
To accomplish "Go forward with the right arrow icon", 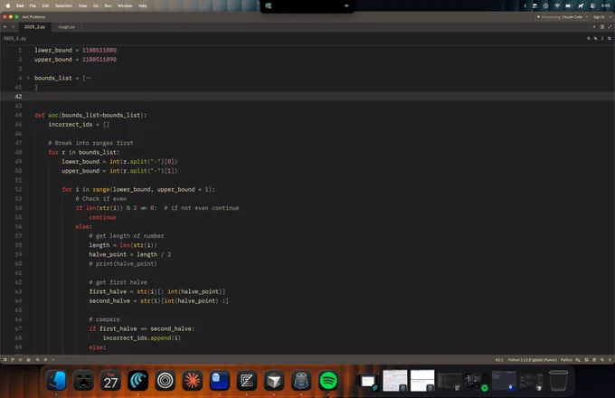I will (x=13, y=27).
